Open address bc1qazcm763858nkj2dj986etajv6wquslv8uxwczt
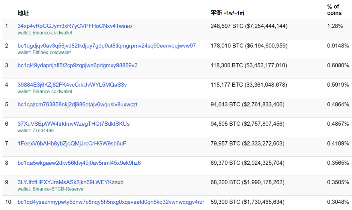The image size is (352, 210). [x=78, y=105]
